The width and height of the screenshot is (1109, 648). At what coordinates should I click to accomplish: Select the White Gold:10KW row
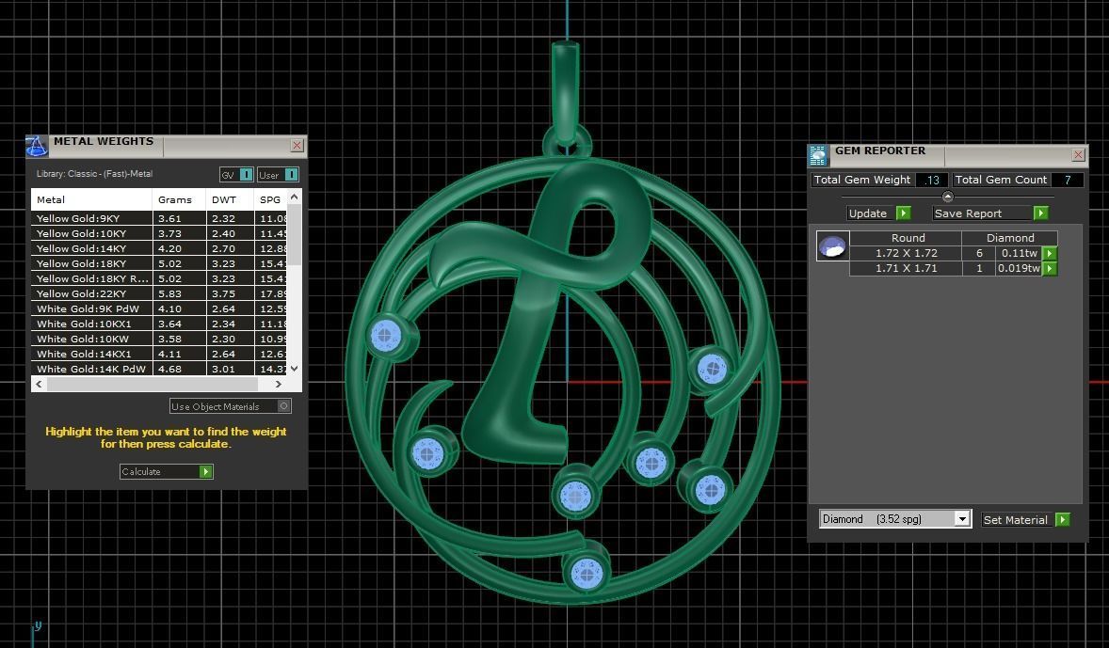(159, 339)
